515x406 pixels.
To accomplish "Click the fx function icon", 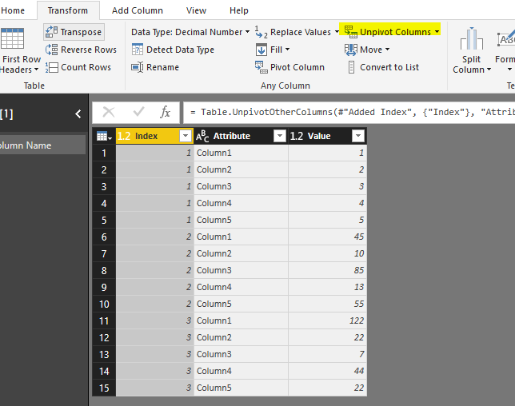I will (x=166, y=112).
